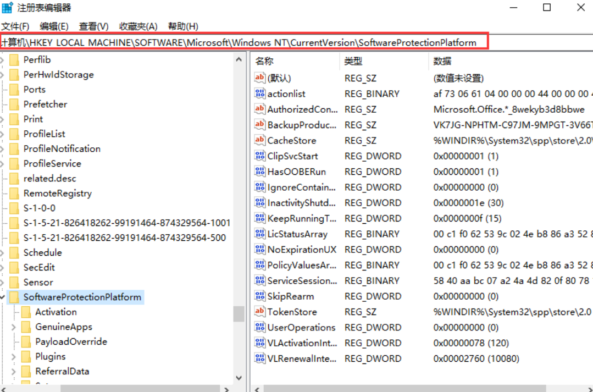
Task: Sort values by 类型 column header
Action: [384, 61]
